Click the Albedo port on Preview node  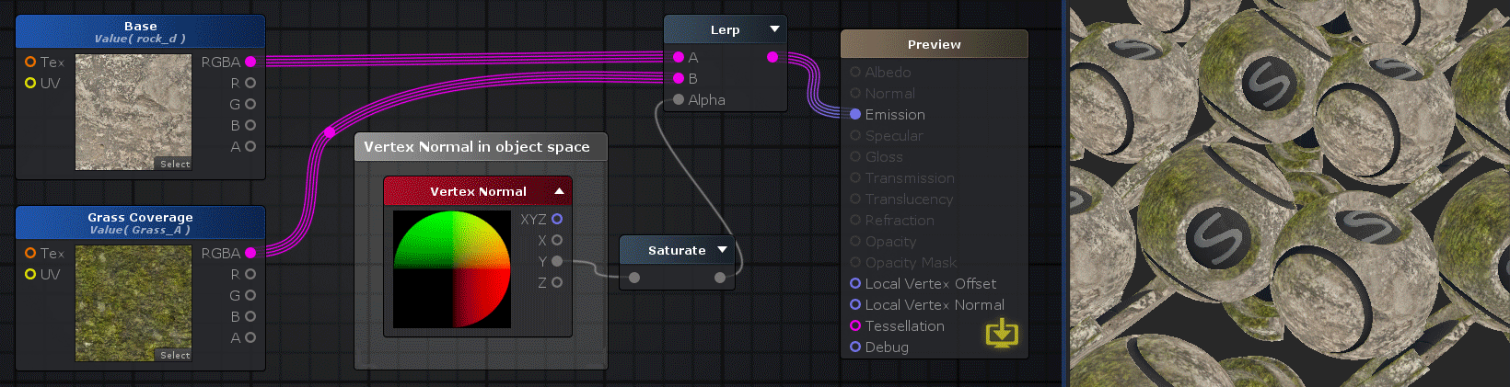pos(855,72)
